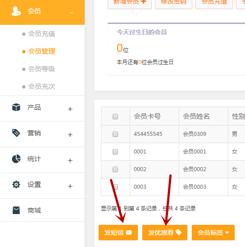This screenshot has width=245, height=247.
Task: Select 会员充次 in sidebar
Action: pyautogui.click(x=41, y=87)
